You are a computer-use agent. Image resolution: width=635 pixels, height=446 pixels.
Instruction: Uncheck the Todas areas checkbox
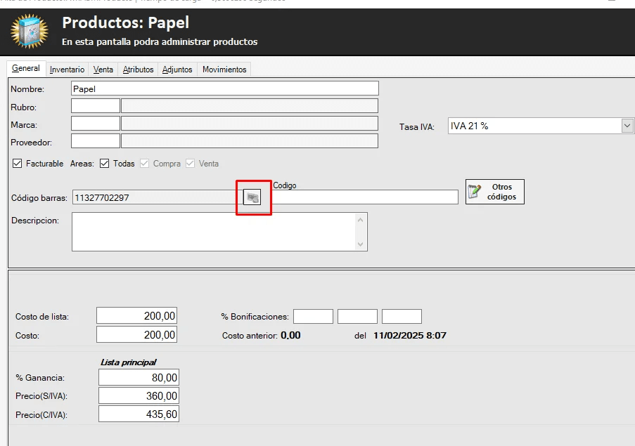coord(105,164)
